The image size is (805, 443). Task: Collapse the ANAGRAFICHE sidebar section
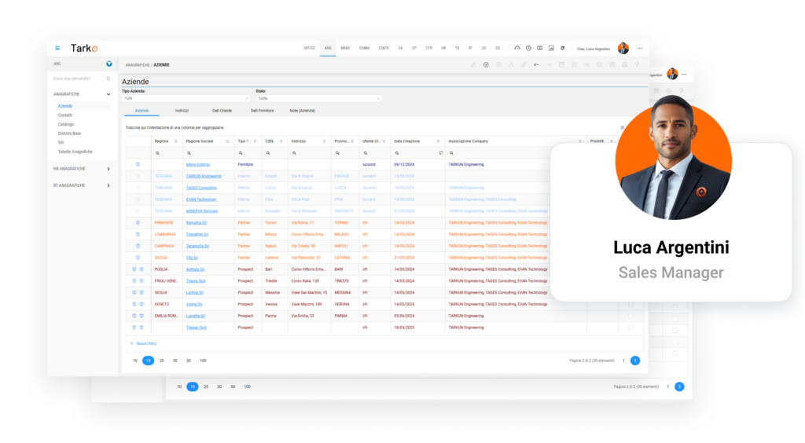click(x=108, y=94)
